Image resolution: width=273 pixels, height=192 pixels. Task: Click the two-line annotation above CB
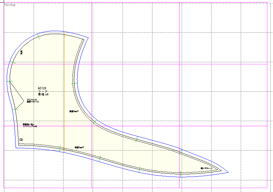[30, 125]
